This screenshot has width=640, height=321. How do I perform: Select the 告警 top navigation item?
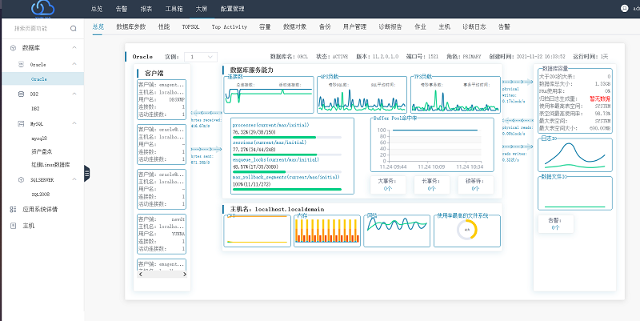click(x=121, y=8)
